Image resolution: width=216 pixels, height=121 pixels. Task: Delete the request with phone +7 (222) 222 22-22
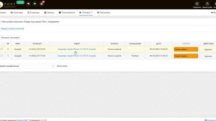(x=208, y=49)
